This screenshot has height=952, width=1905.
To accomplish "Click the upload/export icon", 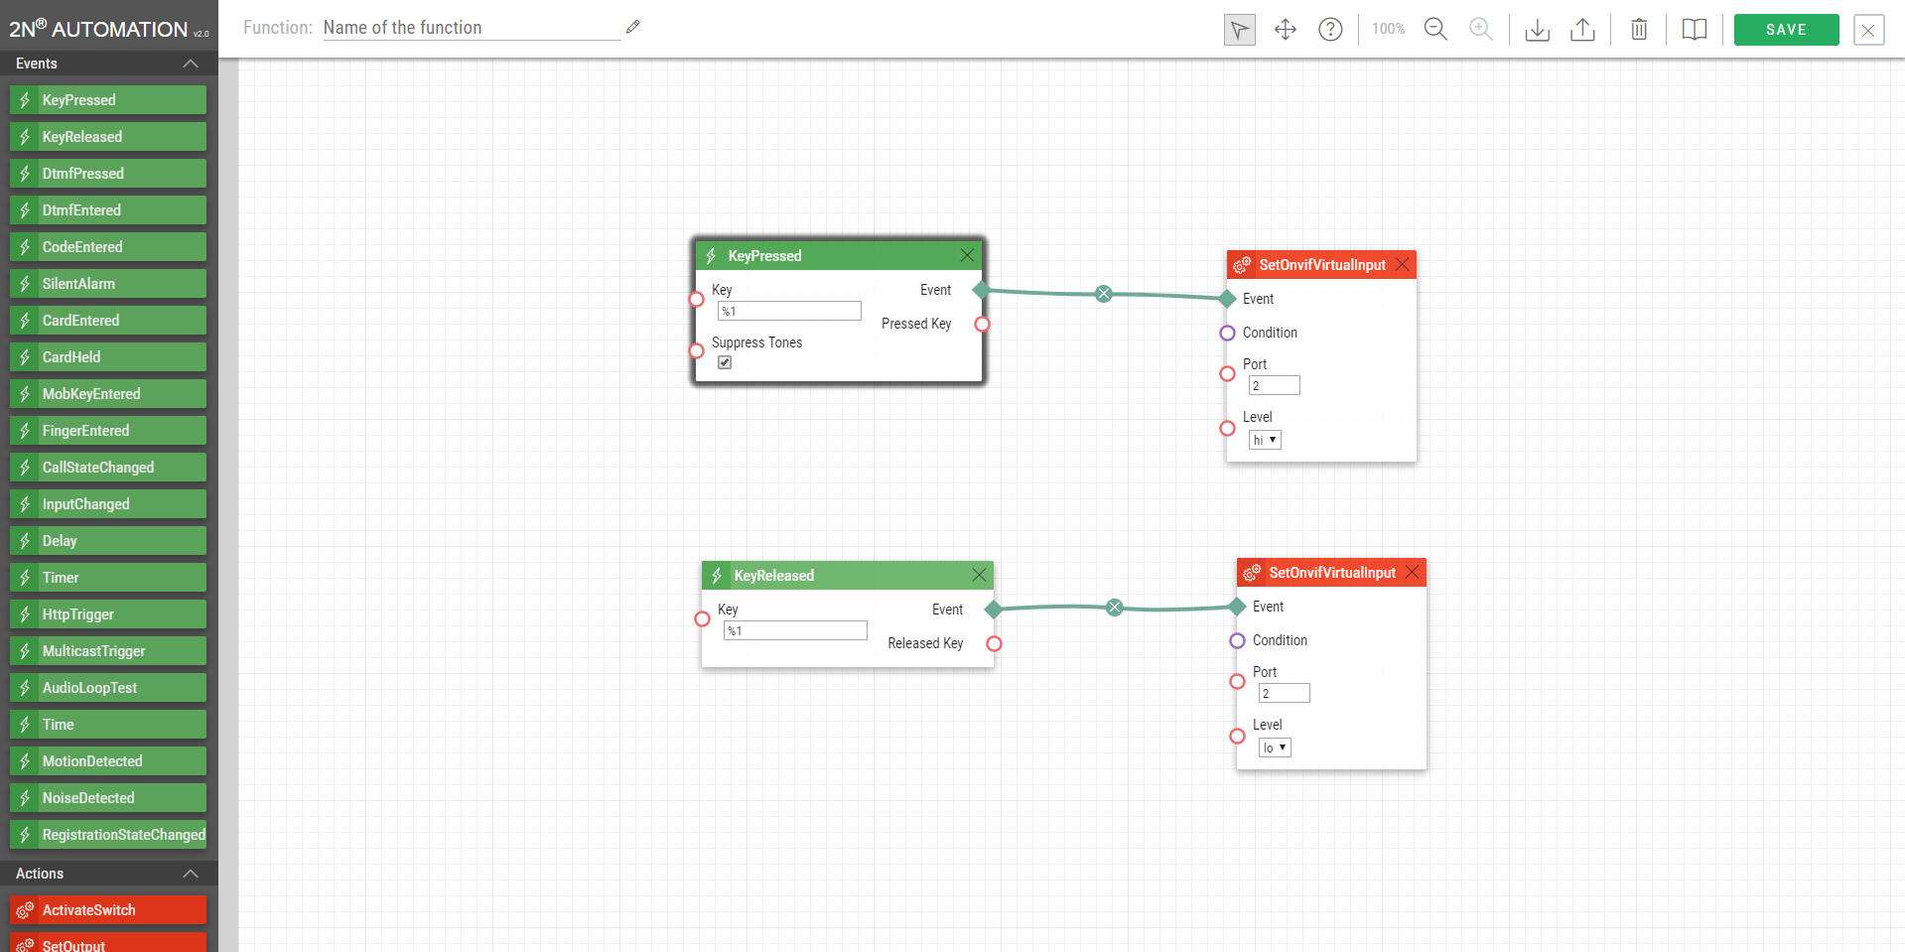I will pos(1582,30).
